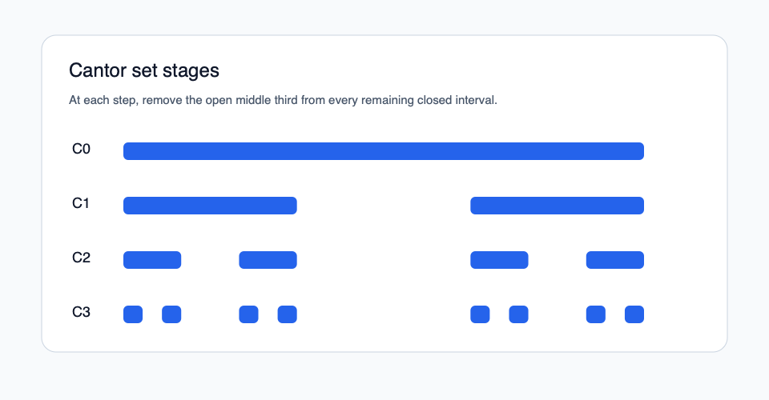Viewport: 769px width, 400px height.
Task: Click the third C3 square segment
Action: tap(248, 314)
